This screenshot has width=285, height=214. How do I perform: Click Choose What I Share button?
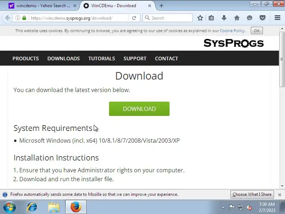coord(252,194)
